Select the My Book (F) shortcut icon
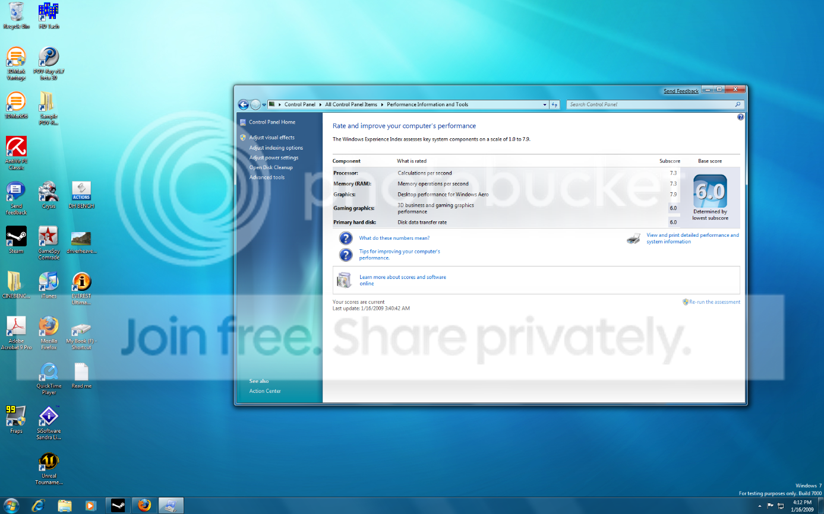Viewport: 824px width, 514px height. point(81,335)
